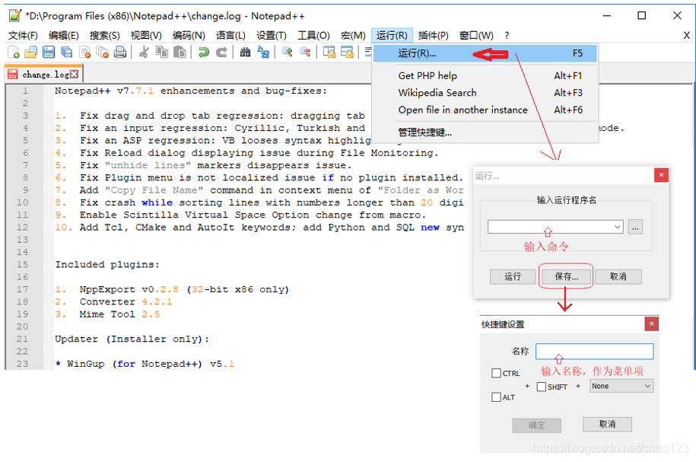Enable the CTRL checkbox
The image size is (696, 462).
point(496,373)
